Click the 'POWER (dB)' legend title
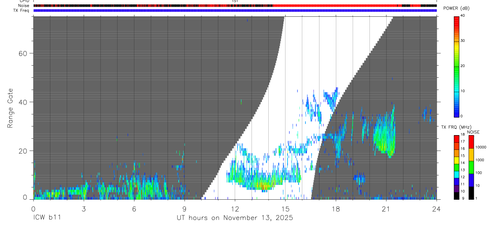This screenshot has height=226, width=491. (456, 8)
